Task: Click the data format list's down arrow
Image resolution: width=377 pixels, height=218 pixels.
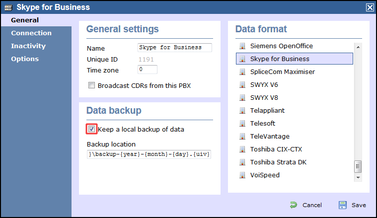Action: click(x=358, y=178)
